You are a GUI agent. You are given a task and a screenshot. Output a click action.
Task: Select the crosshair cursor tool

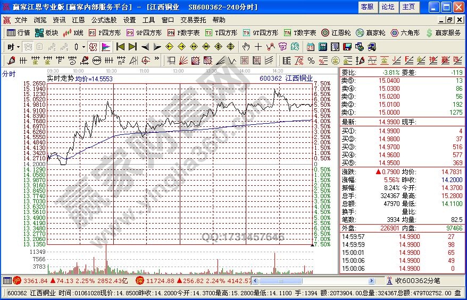(x=258, y=47)
